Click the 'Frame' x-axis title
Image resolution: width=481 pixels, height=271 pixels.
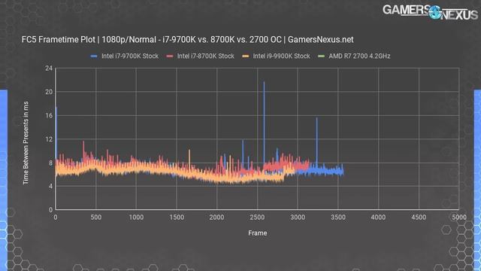pyautogui.click(x=258, y=233)
